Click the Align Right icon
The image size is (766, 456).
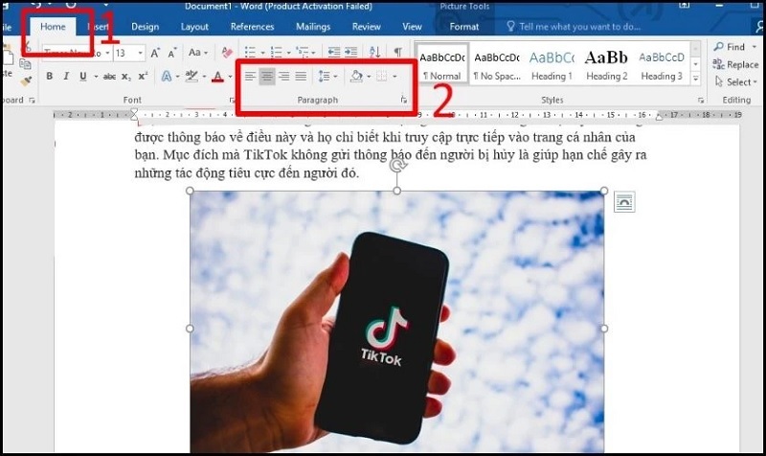click(283, 76)
